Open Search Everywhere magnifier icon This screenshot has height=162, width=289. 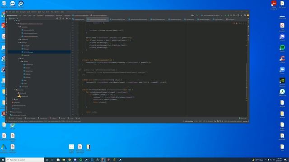(x=245, y=15)
